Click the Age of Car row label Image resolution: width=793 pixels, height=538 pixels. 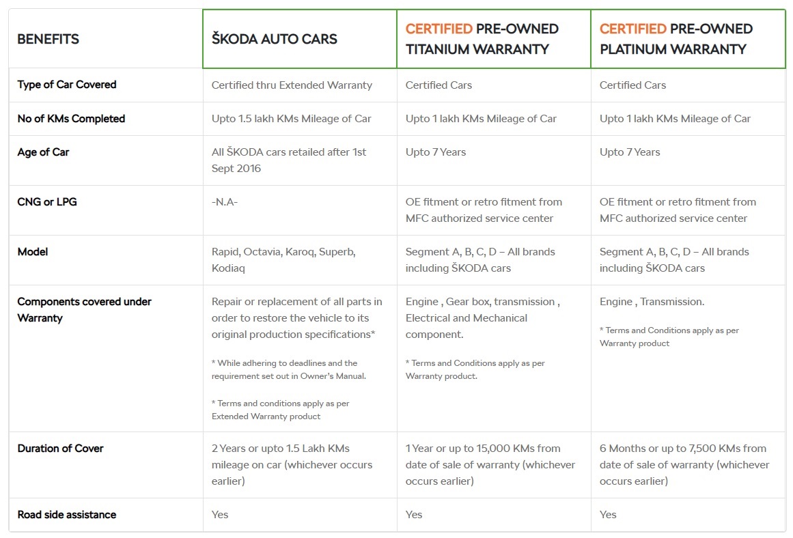tap(43, 152)
